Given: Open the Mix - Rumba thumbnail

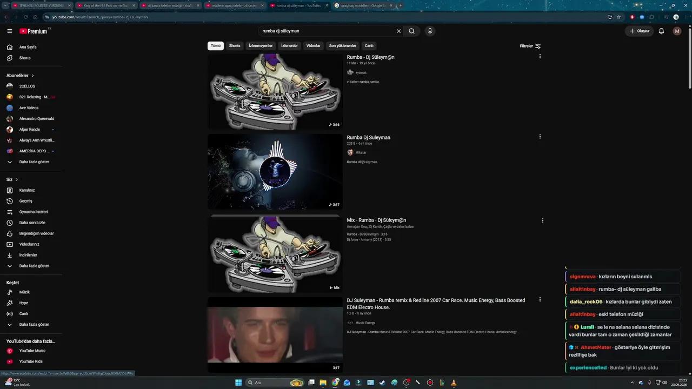Looking at the screenshot, I should pos(275,254).
